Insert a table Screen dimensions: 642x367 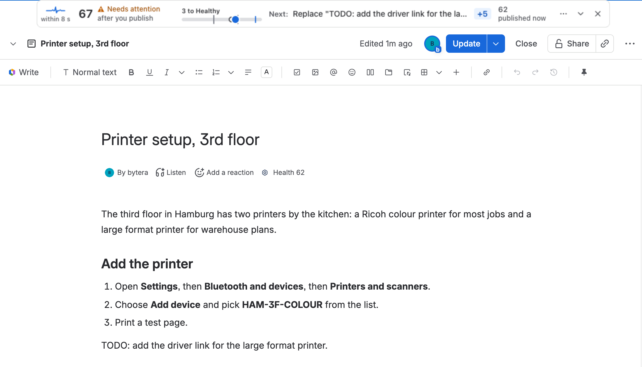coord(424,72)
